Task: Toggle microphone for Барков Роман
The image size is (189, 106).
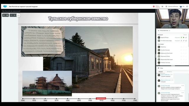Action: pyautogui.click(x=181, y=37)
